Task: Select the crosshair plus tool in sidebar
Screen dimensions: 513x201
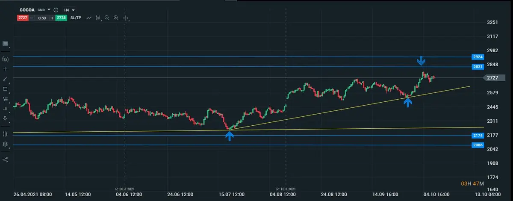Action: pos(5,69)
